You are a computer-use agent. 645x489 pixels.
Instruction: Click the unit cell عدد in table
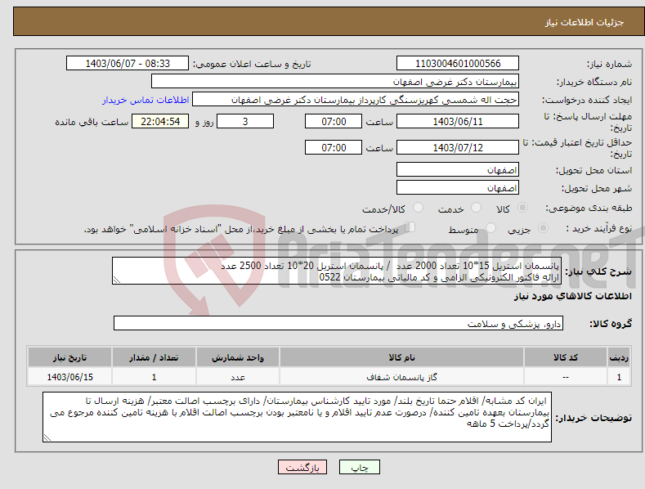point(238,377)
